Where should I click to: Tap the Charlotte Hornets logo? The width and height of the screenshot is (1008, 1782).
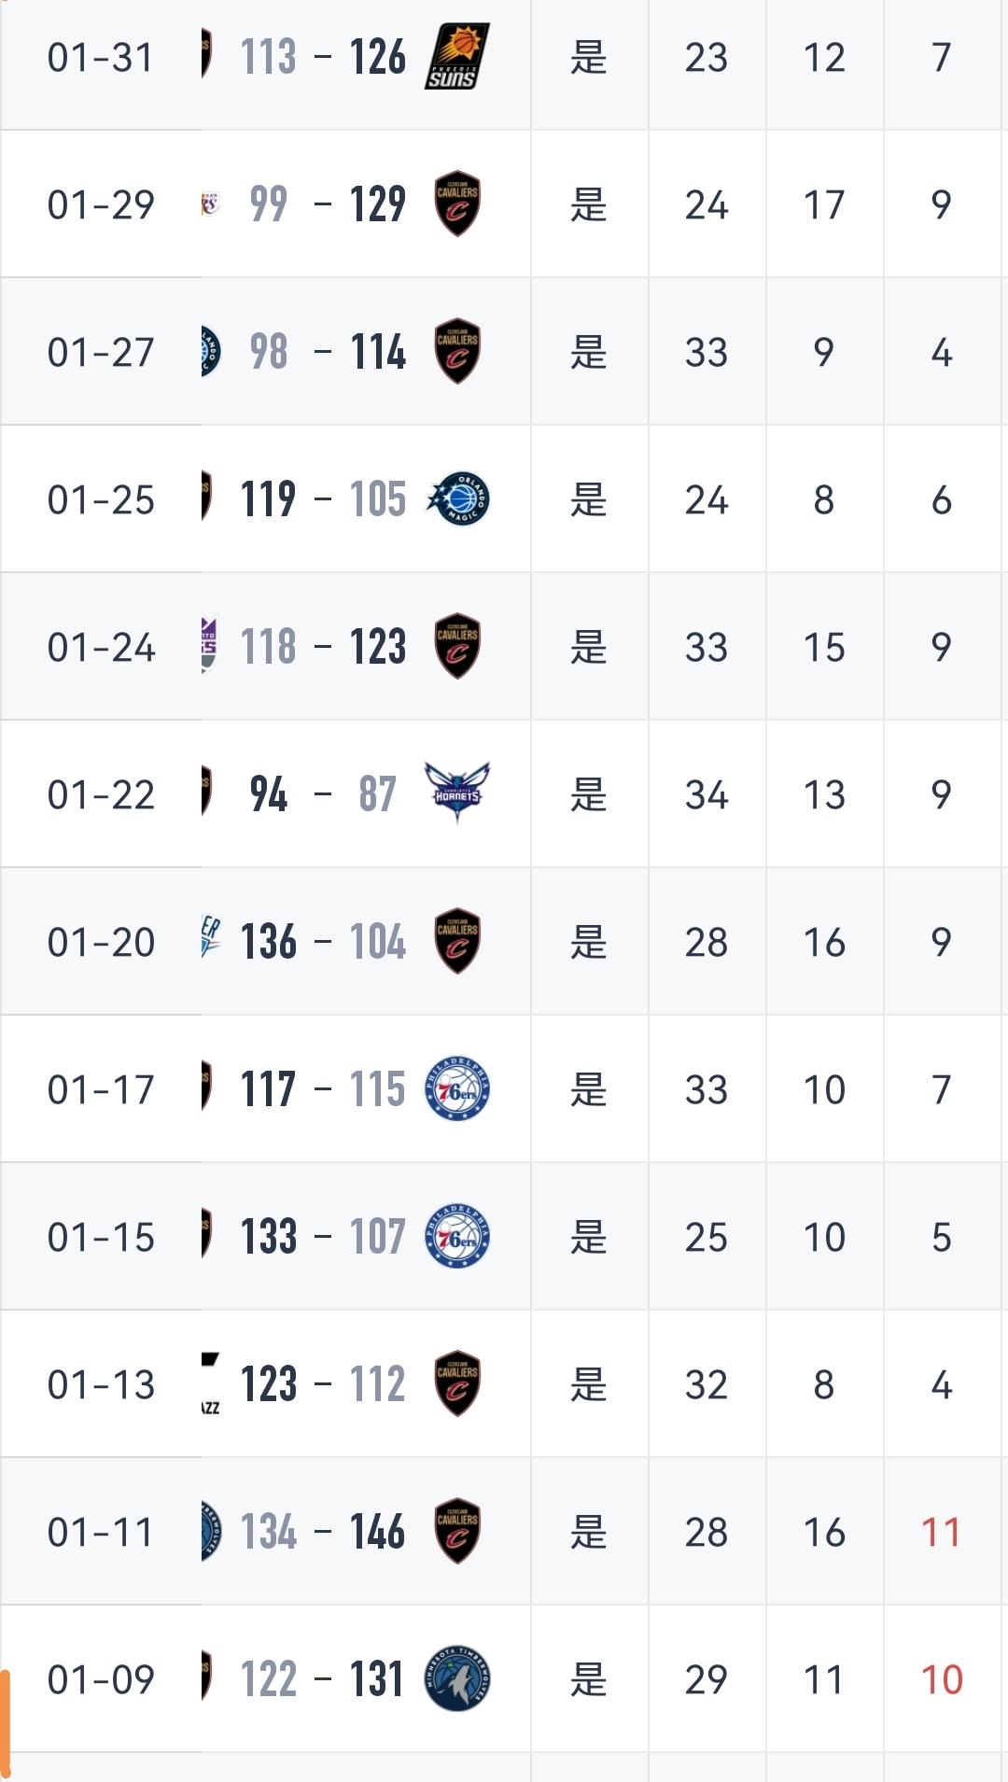tap(457, 793)
